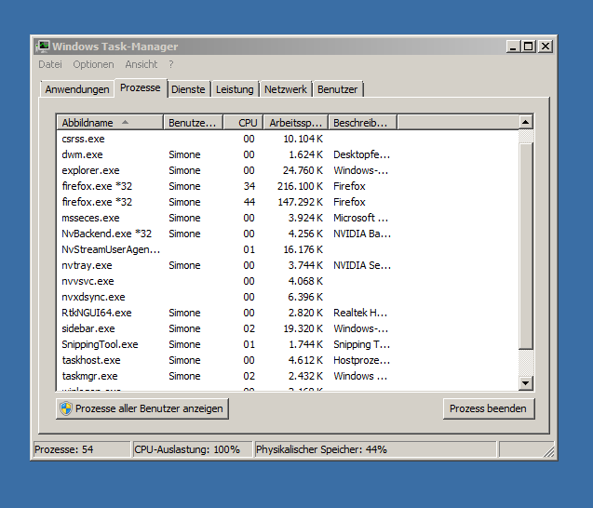The width and height of the screenshot is (593, 508).
Task: Click the Snipping T... description cell
Action: (361, 344)
